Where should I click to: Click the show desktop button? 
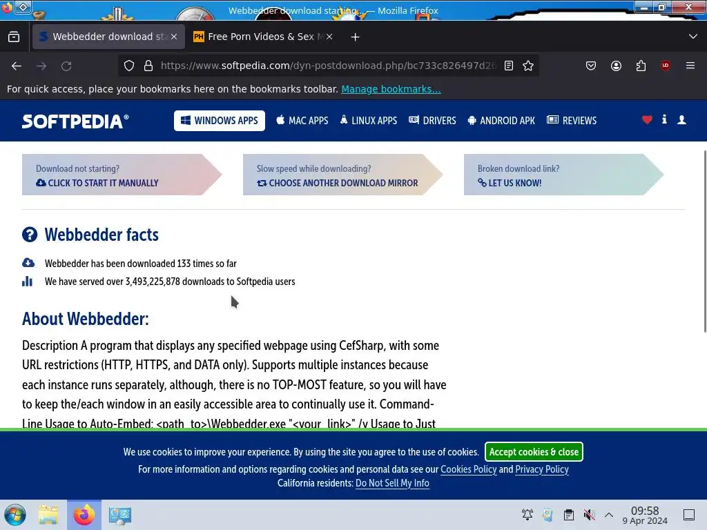coord(689,515)
